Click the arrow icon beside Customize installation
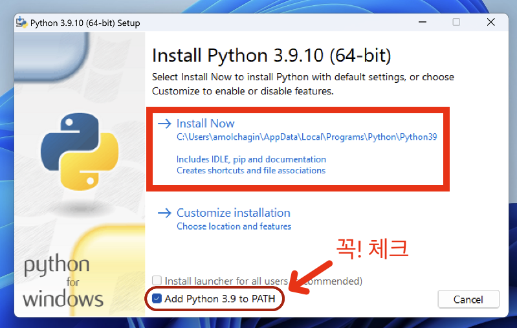The width and height of the screenshot is (517, 328). [x=164, y=213]
